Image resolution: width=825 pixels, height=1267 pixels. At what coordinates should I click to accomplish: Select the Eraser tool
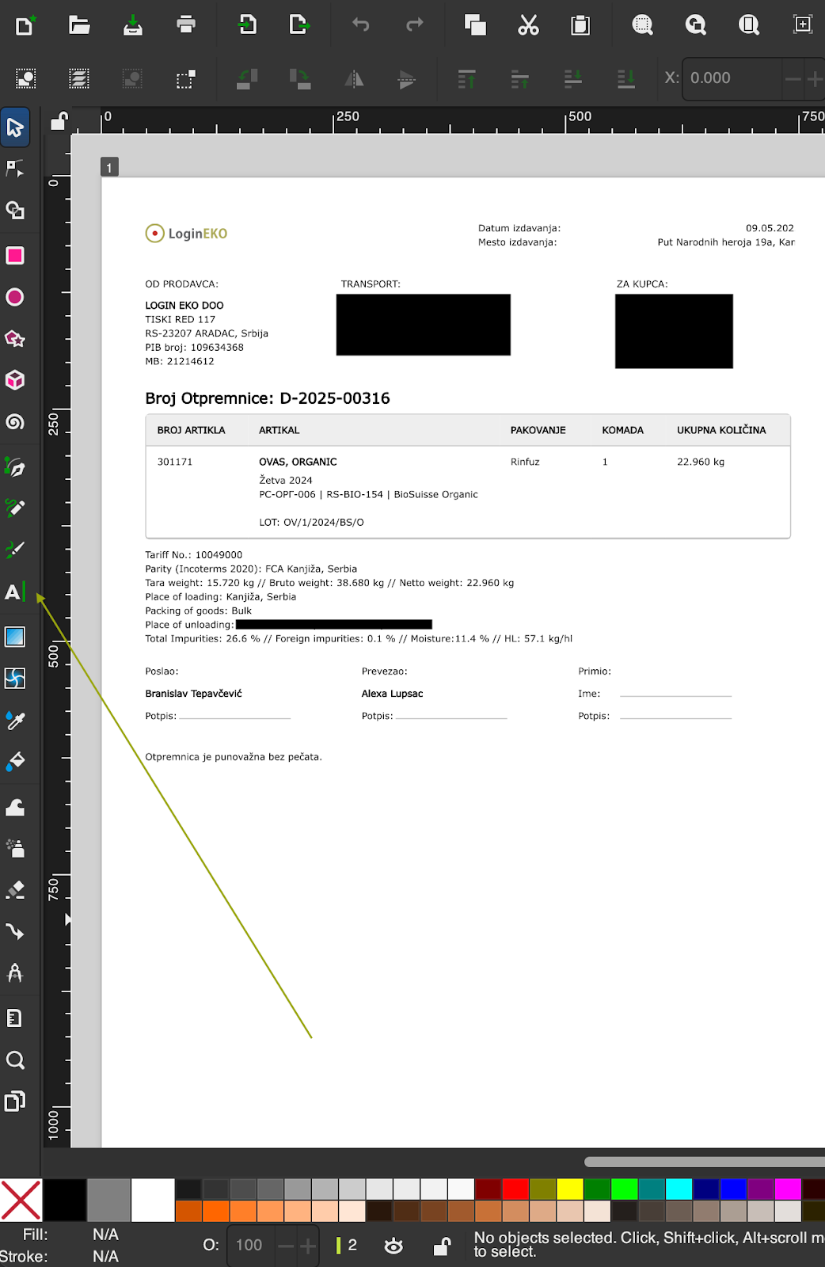click(x=15, y=890)
